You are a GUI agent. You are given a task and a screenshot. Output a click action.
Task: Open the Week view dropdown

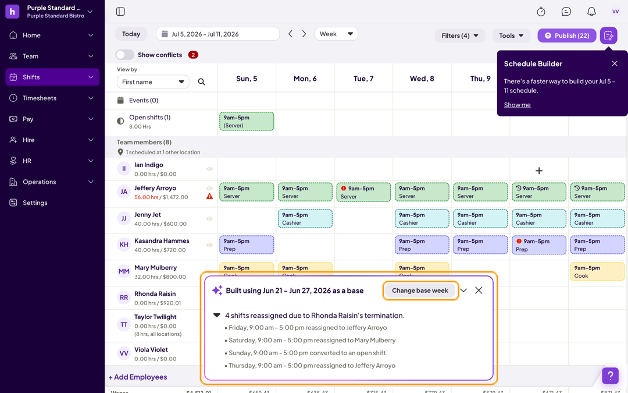pos(336,34)
